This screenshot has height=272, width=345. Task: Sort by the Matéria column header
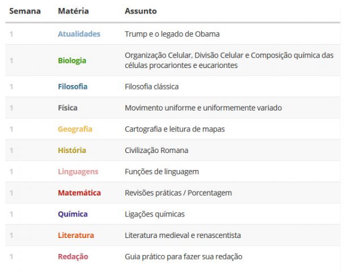click(x=73, y=11)
